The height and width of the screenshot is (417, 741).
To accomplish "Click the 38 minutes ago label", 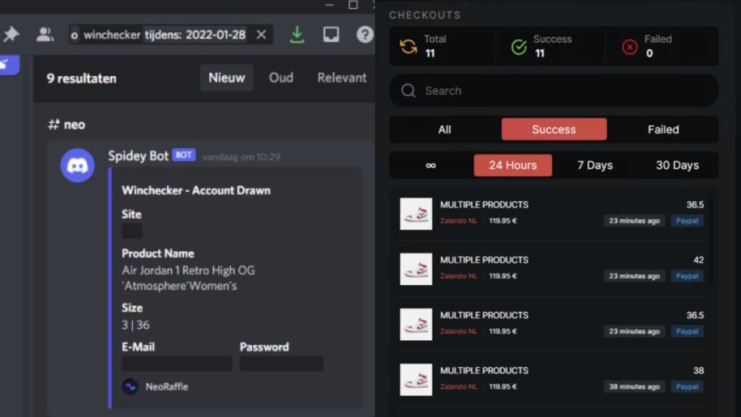I will pyautogui.click(x=634, y=386).
